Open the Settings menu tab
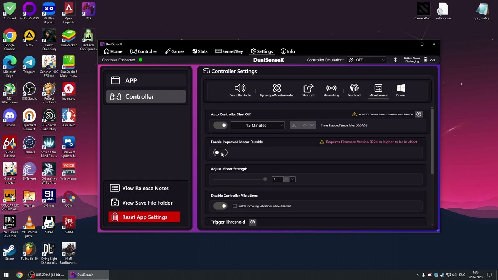This screenshot has width=498, height=280. point(262,51)
